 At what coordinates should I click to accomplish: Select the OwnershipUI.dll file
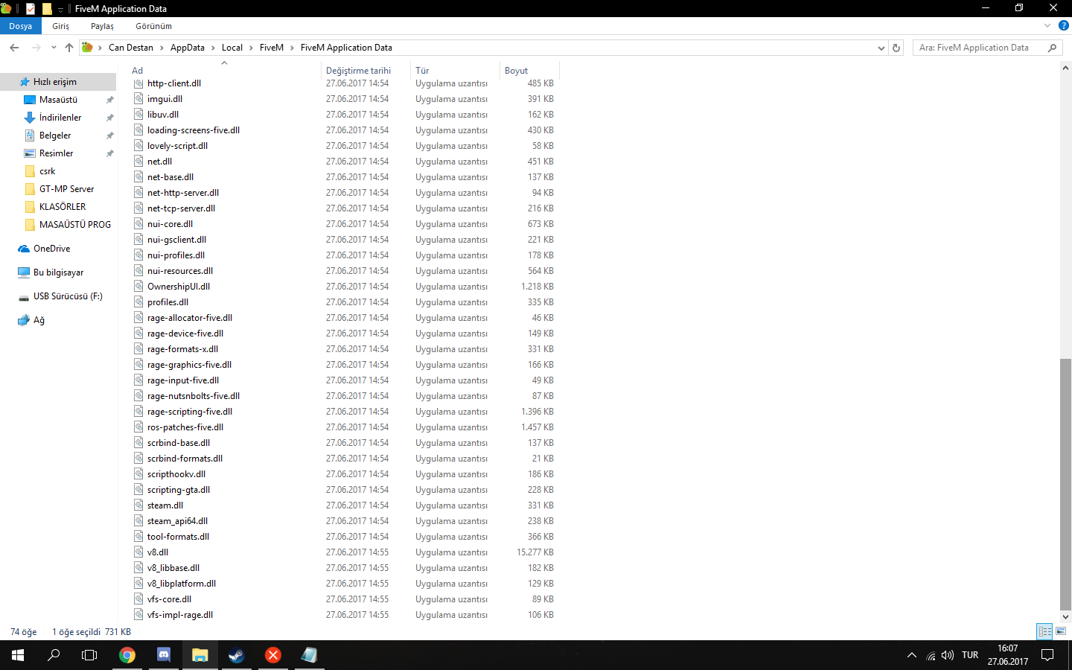tap(179, 287)
